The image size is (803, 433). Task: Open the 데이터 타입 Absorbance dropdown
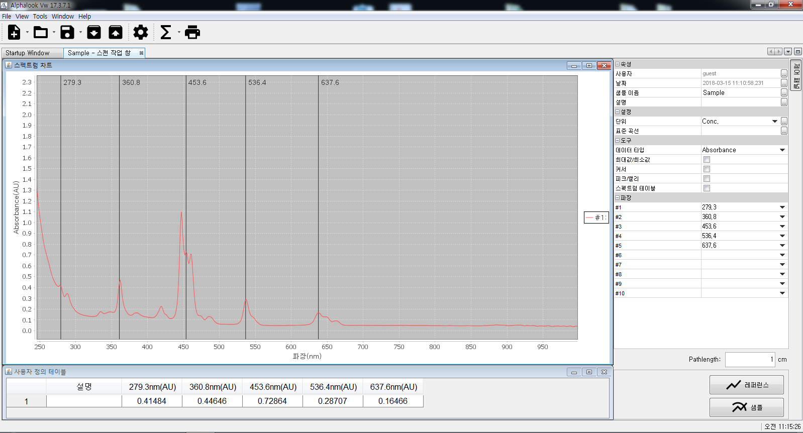[782, 150]
